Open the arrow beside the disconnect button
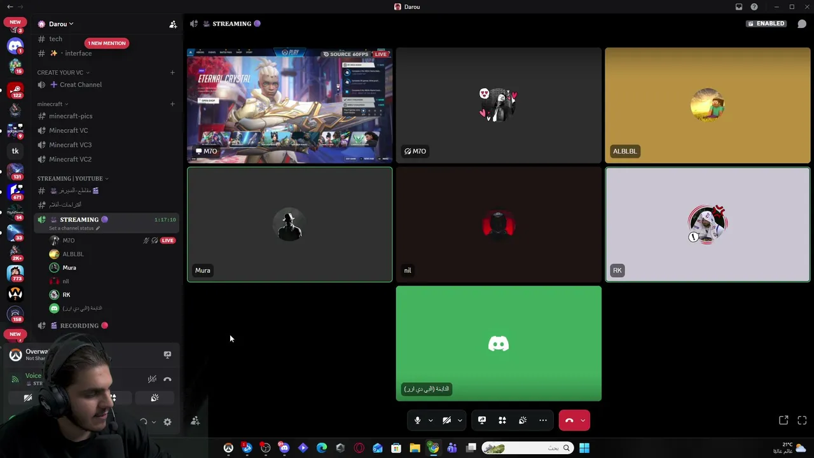 click(583, 420)
